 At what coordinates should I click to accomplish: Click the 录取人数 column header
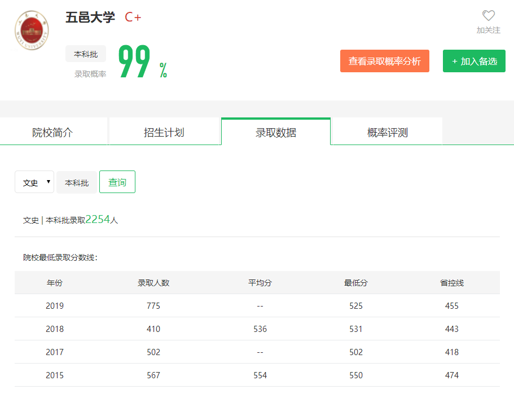(153, 283)
